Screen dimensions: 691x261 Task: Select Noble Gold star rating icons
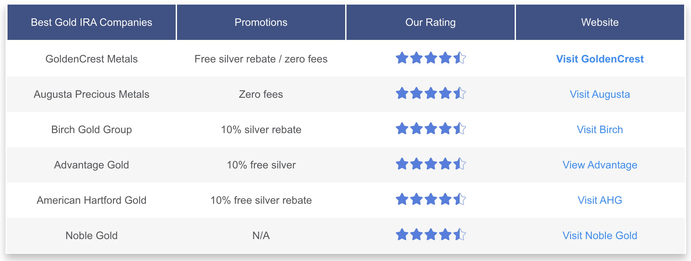(x=431, y=235)
